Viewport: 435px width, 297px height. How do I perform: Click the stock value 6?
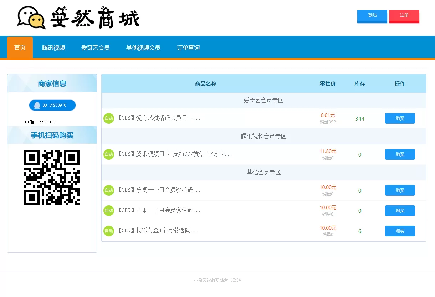[x=360, y=231]
